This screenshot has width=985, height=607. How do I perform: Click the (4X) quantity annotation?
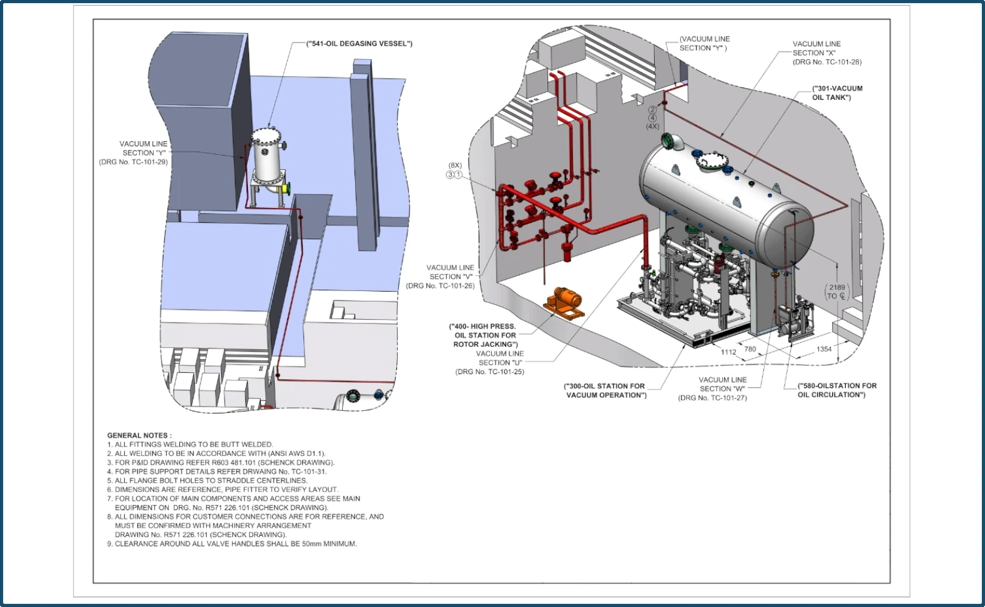pos(652,126)
